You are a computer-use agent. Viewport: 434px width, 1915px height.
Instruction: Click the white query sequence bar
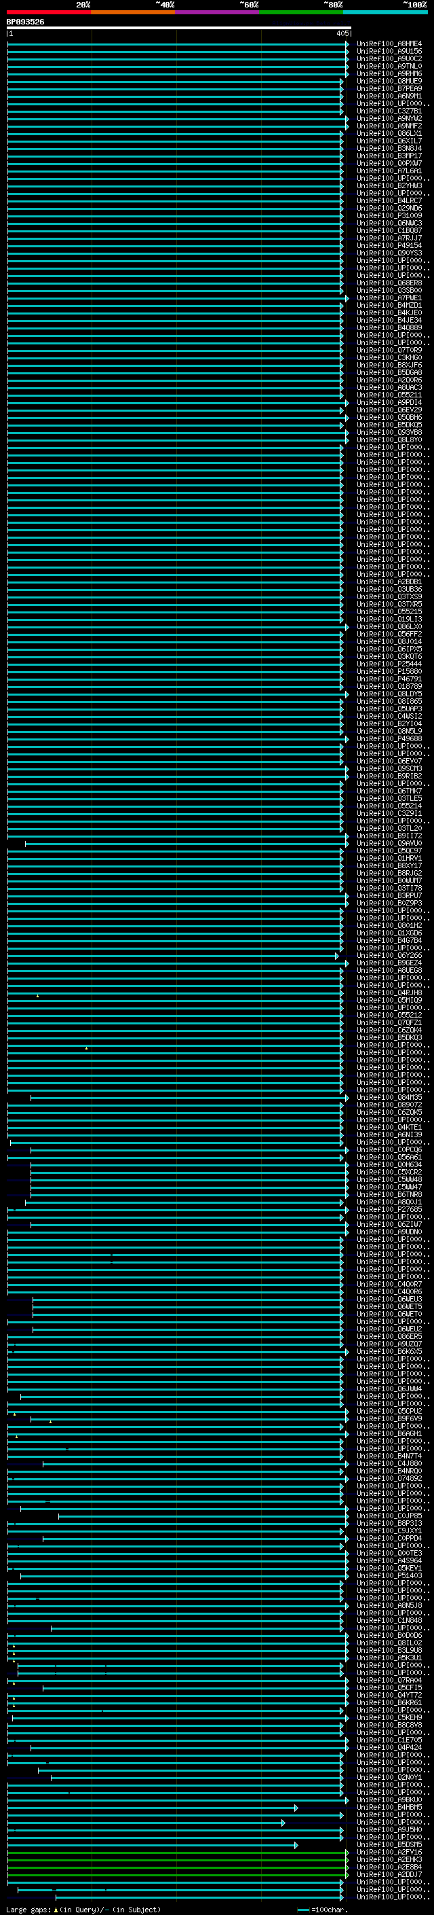[179, 27]
